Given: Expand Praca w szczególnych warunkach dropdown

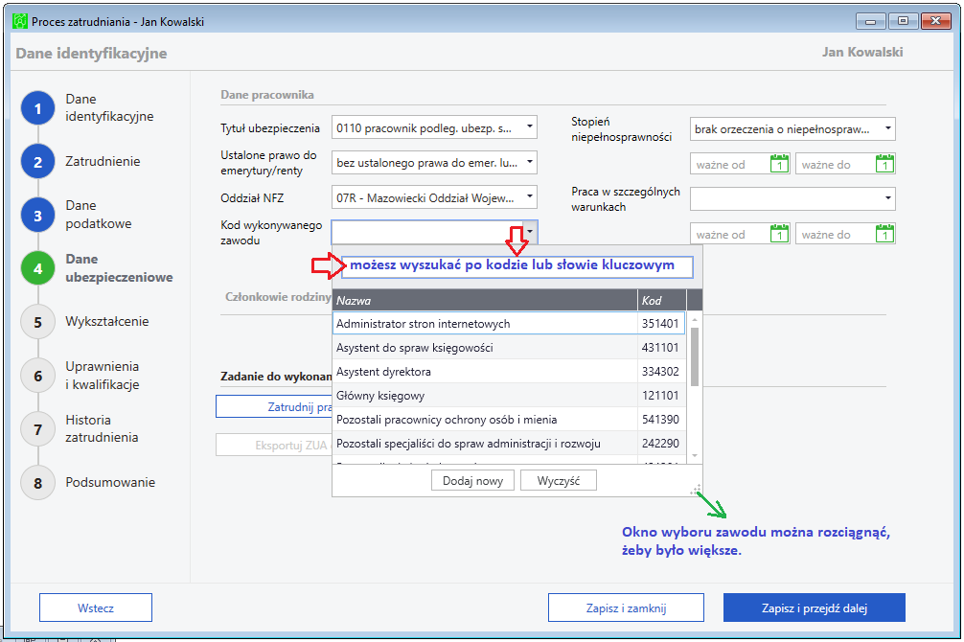Looking at the screenshot, I should pyautogui.click(x=887, y=198).
